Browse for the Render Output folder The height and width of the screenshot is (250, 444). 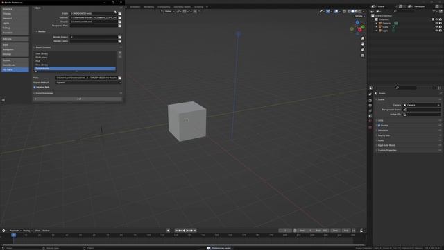pos(120,37)
